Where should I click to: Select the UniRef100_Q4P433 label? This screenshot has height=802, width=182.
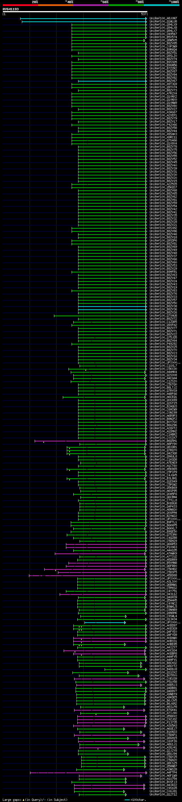pyautogui.click(x=163, y=506)
